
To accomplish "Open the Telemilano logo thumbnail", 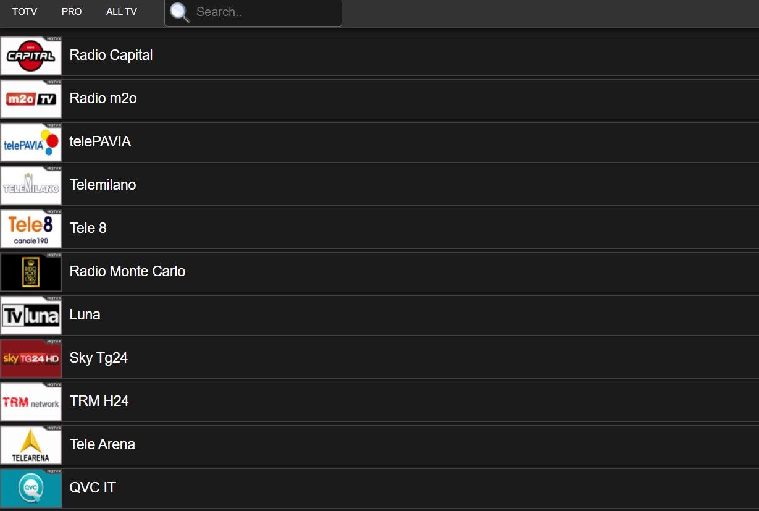I will pos(31,185).
